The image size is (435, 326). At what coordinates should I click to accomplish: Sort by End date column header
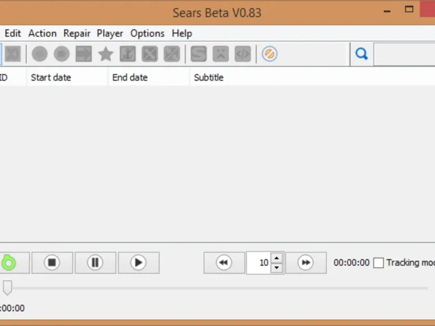(148, 77)
